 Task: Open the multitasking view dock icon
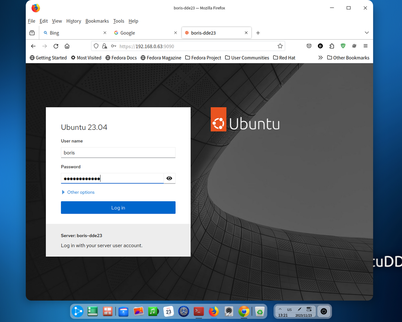click(108, 312)
